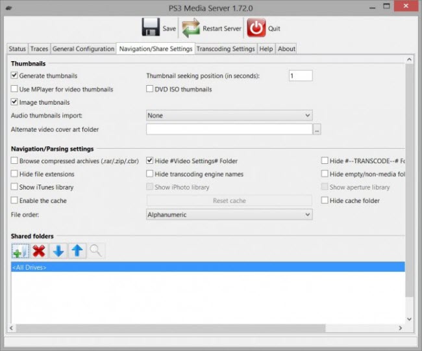Check Hide cache folder
422x351 pixels.
325,200
